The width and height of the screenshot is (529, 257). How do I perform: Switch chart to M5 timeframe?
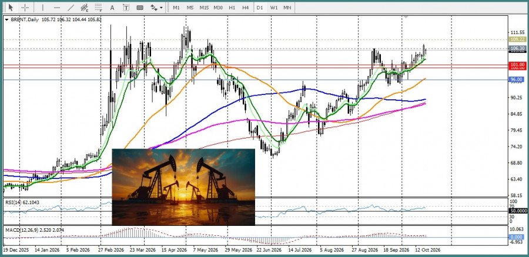[190, 8]
